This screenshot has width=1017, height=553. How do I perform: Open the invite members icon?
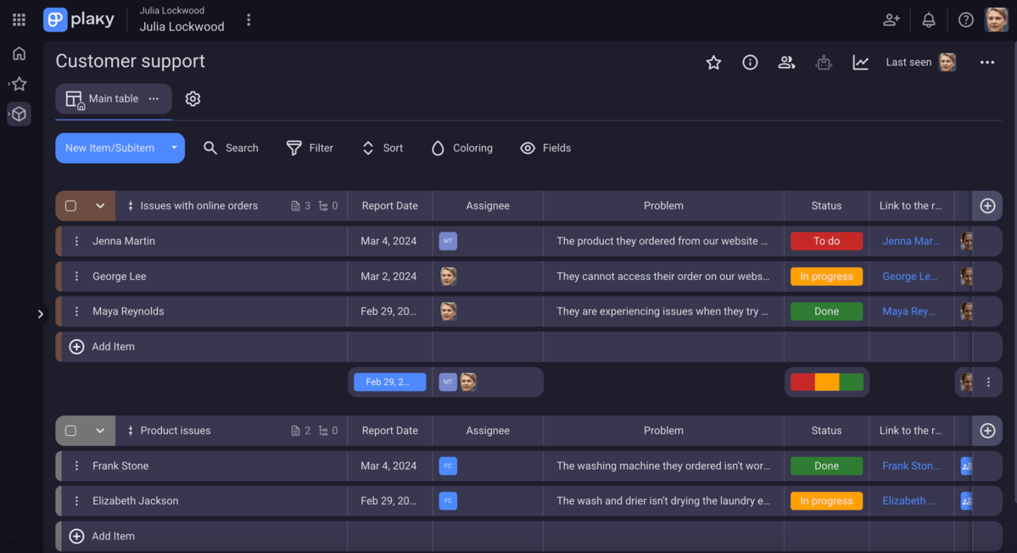coord(891,19)
